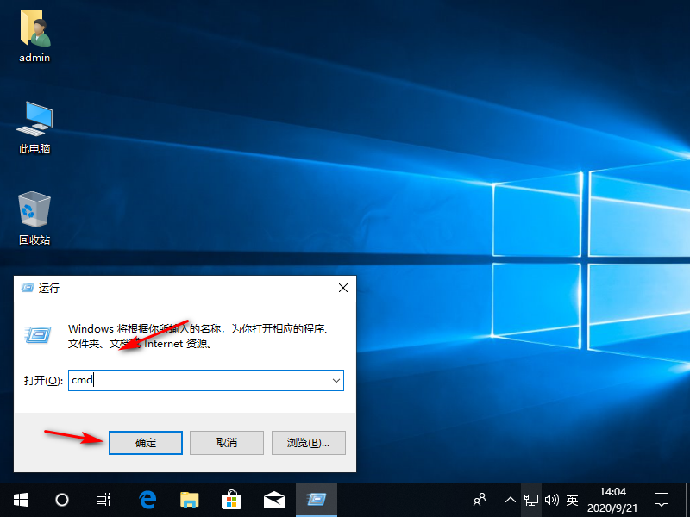
Task: Click the Cortana circle on the taskbar
Action: point(62,499)
